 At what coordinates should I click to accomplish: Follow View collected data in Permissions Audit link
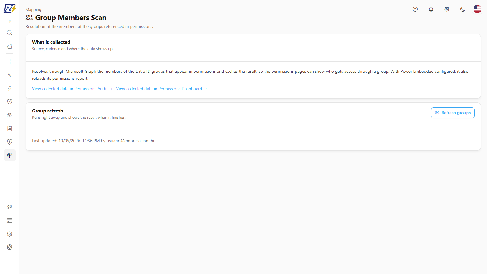tap(72, 89)
